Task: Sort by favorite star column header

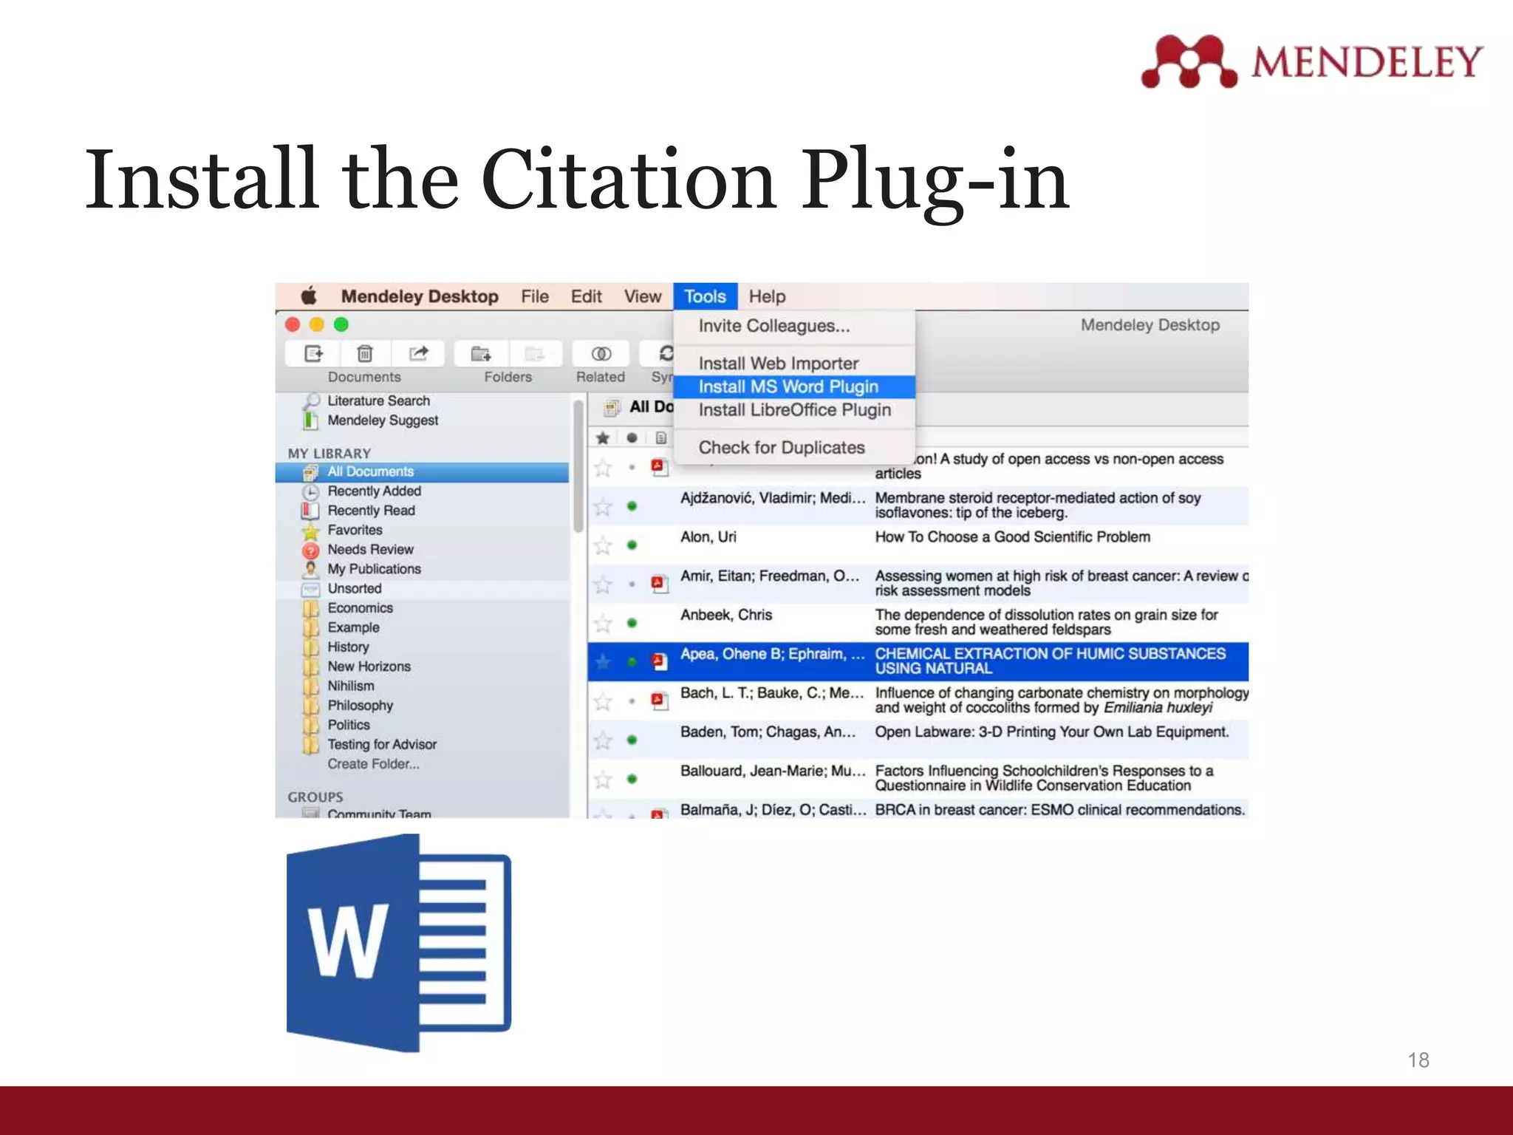Action: pos(603,437)
